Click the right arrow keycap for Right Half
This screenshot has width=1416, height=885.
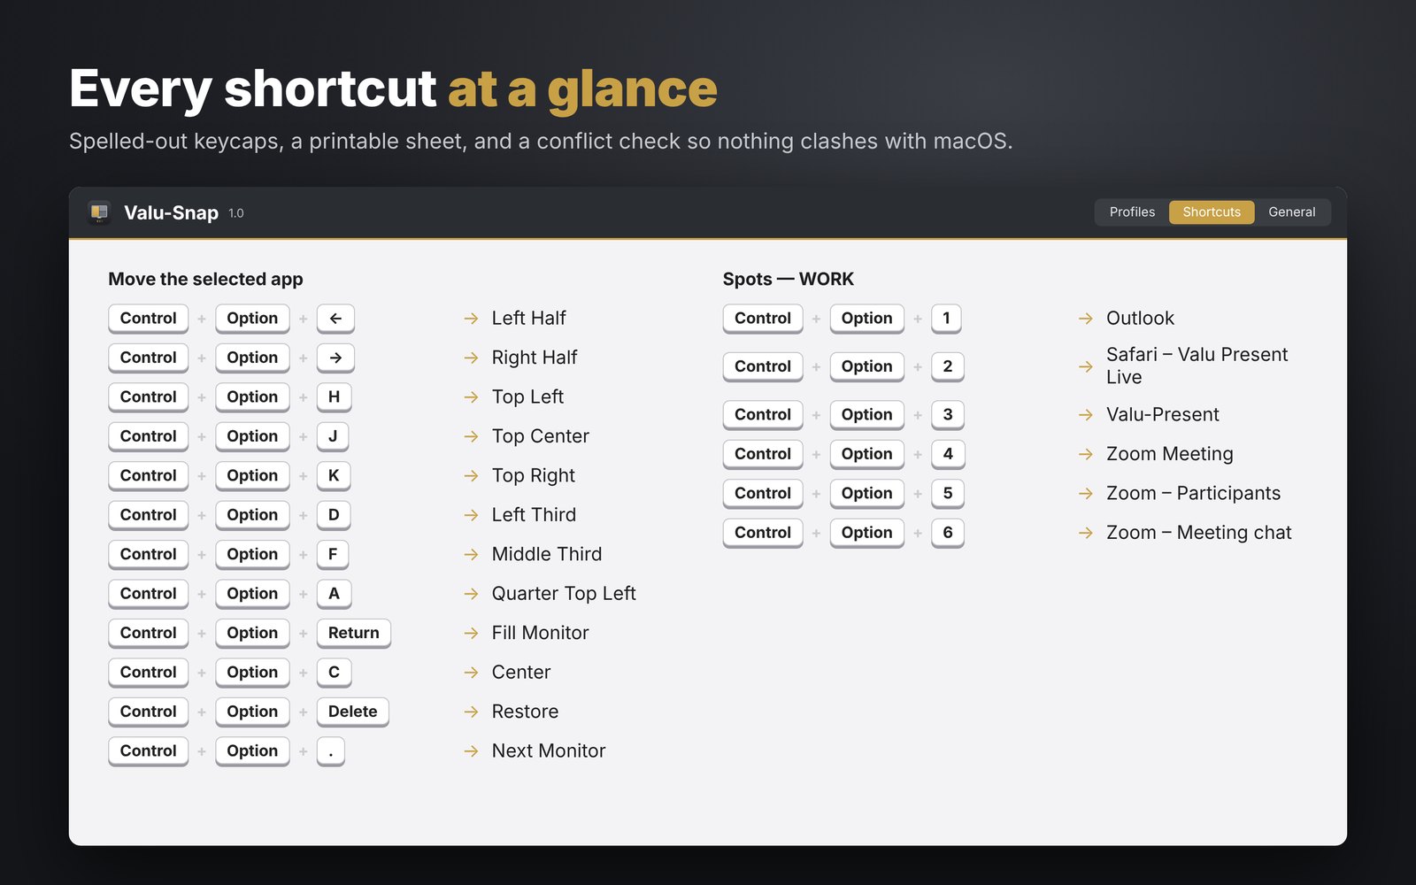(335, 358)
